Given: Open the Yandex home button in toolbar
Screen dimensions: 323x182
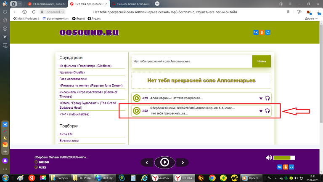Looking at the screenshot, I should pos(24,12).
